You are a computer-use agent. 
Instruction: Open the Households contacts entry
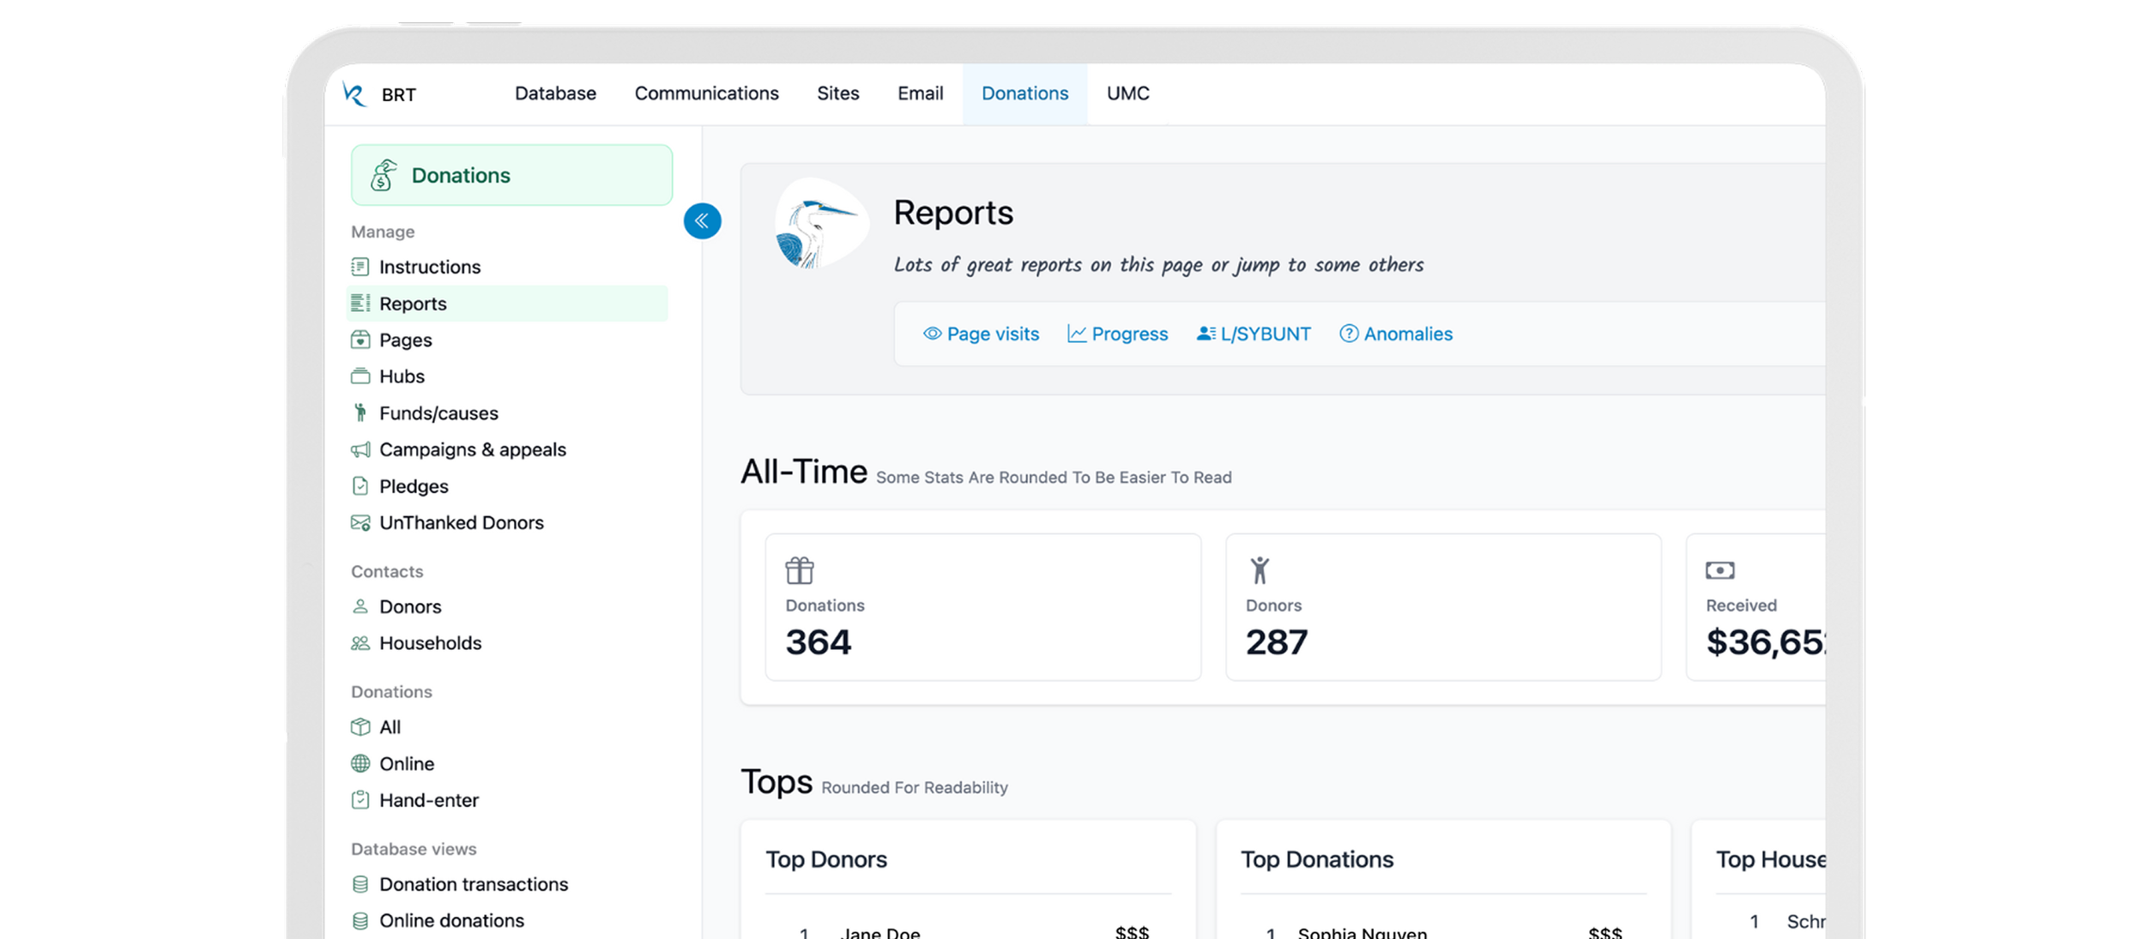point(430,643)
